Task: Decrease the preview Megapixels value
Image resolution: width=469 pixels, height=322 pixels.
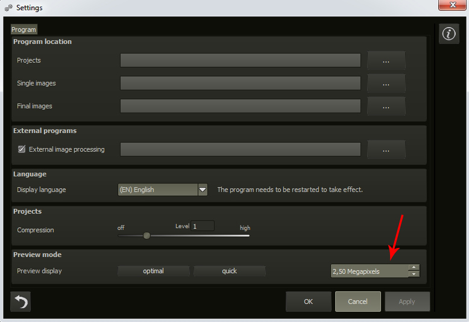Action: point(414,274)
